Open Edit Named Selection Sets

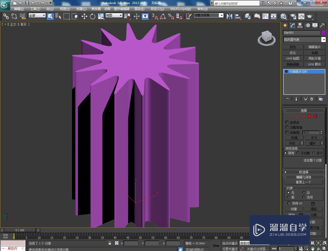point(188,16)
